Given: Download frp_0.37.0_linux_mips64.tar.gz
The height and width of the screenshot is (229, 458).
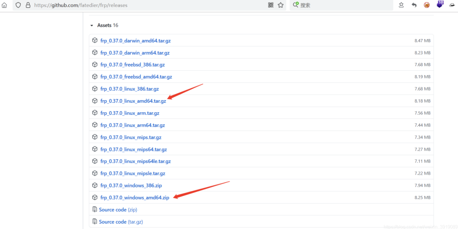Looking at the screenshot, I should point(134,149).
